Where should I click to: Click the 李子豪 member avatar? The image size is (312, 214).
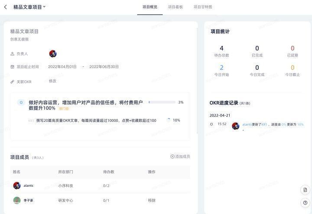(17, 200)
